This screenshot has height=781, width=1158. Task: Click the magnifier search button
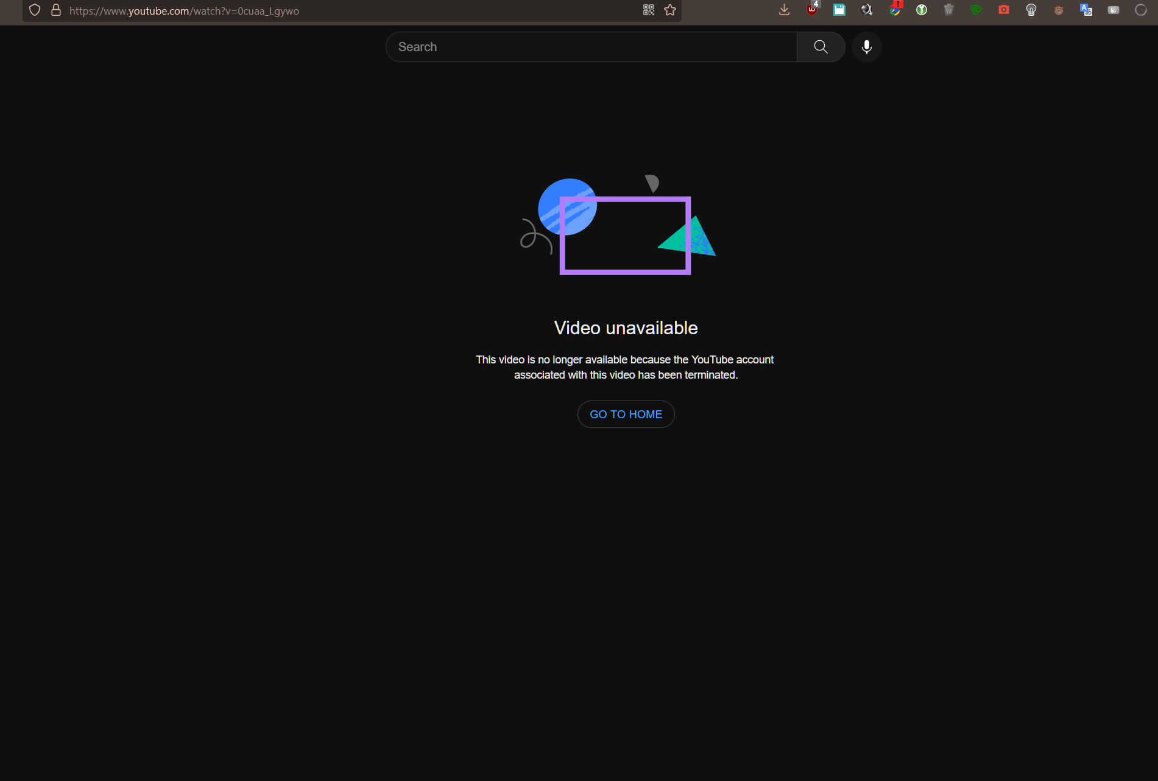(x=821, y=47)
